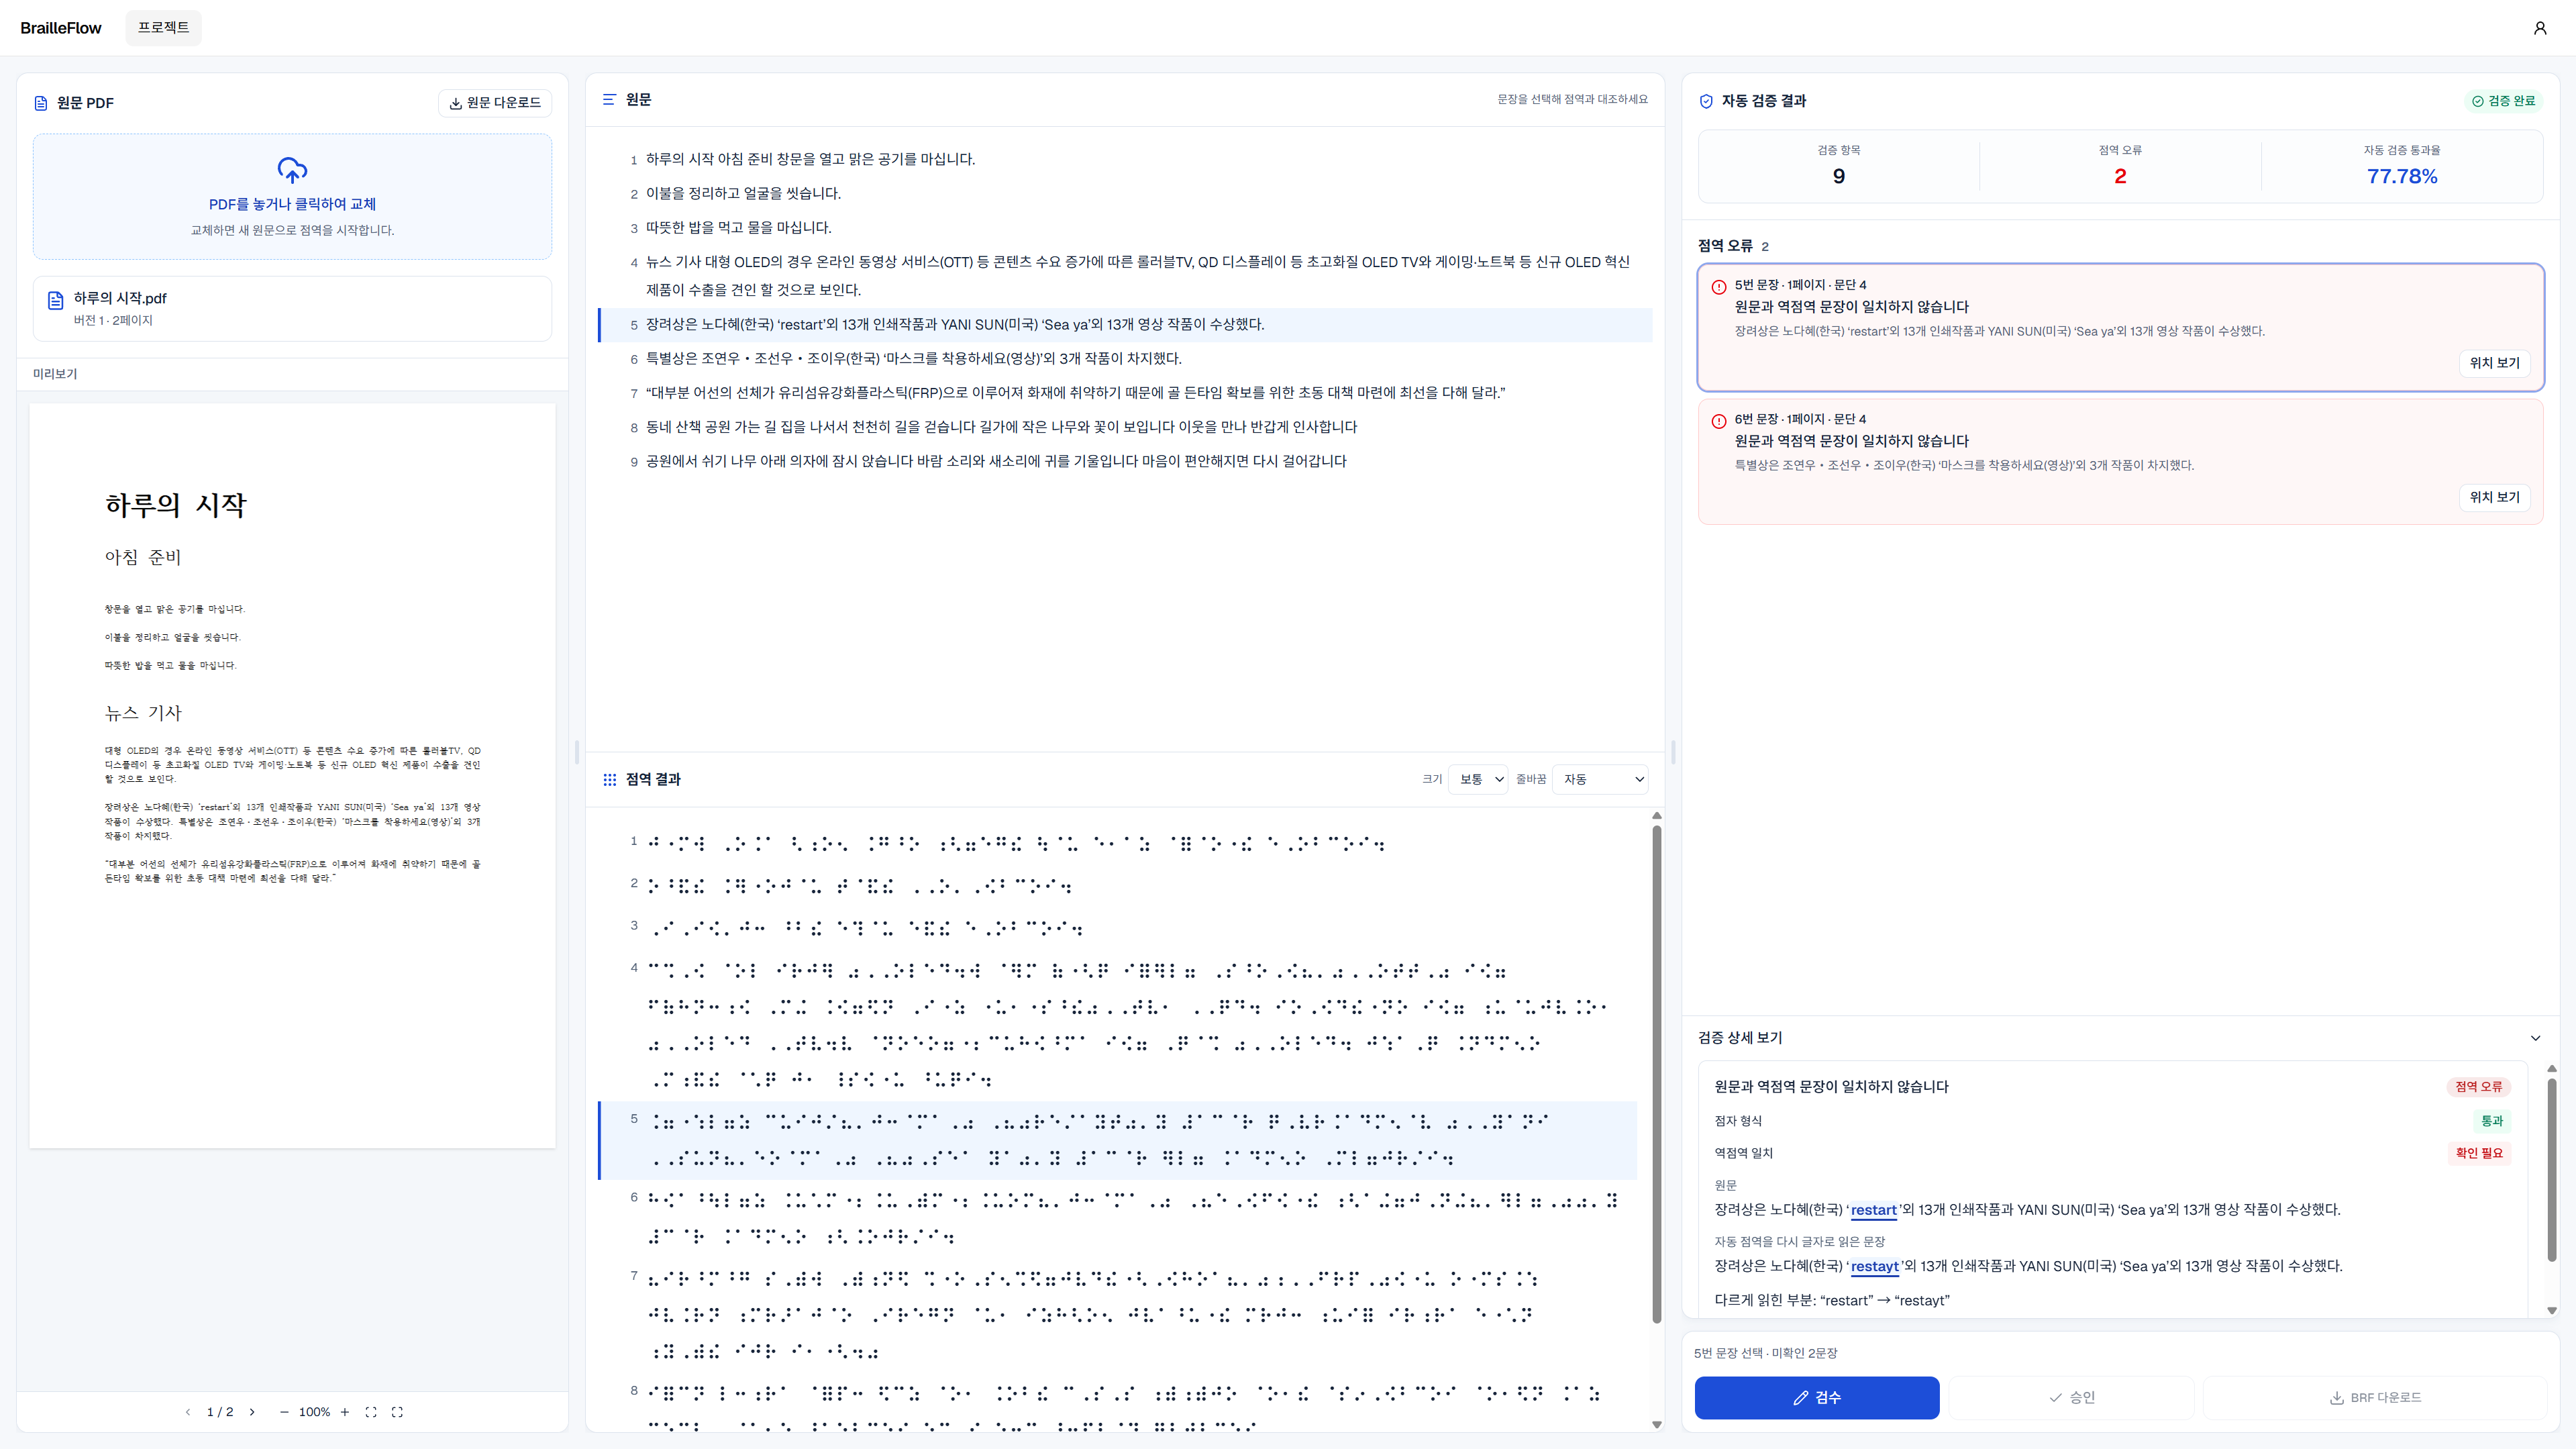Image resolution: width=2576 pixels, height=1449 pixels.
Task: Select source sentence 5 장려상은 노다혜
Action: coord(1125,325)
